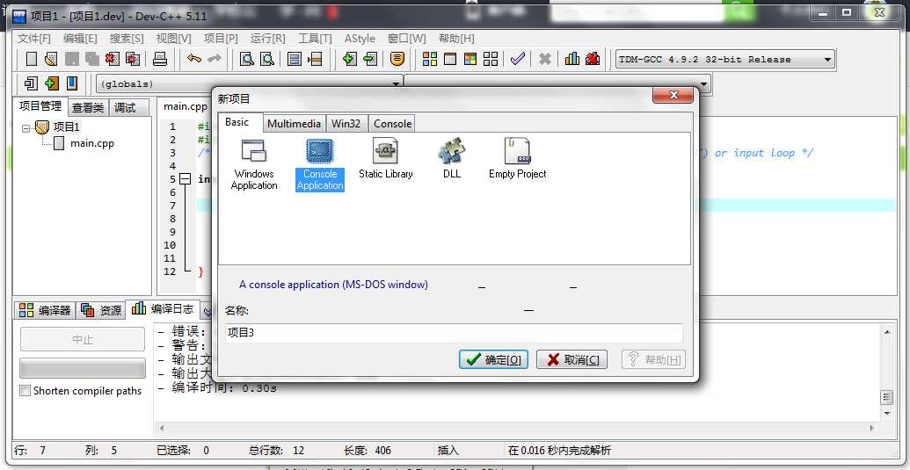Select main.cpp in the project tree

[91, 143]
